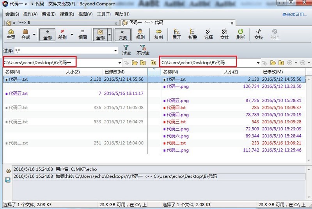The width and height of the screenshot is (312, 209).
Task: Close the 代码一 <--> 代码 tab
Action: click(232, 23)
